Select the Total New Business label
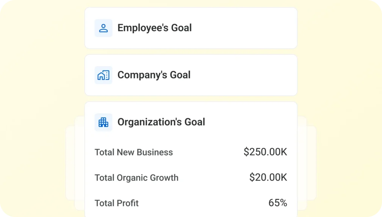 134,152
